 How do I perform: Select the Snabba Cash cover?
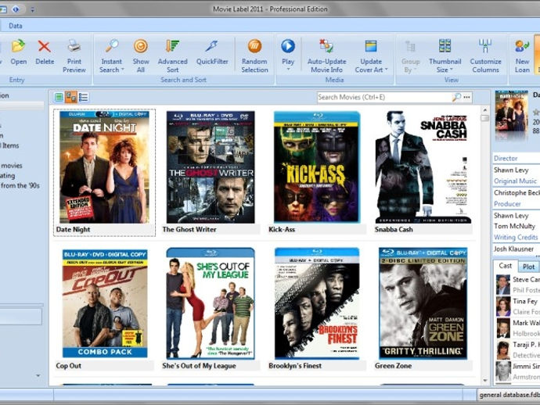coord(423,167)
